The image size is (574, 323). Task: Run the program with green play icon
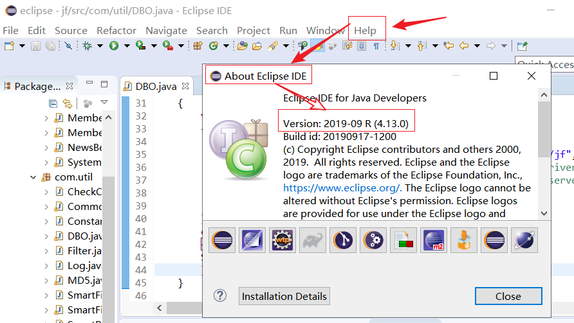pos(114,46)
